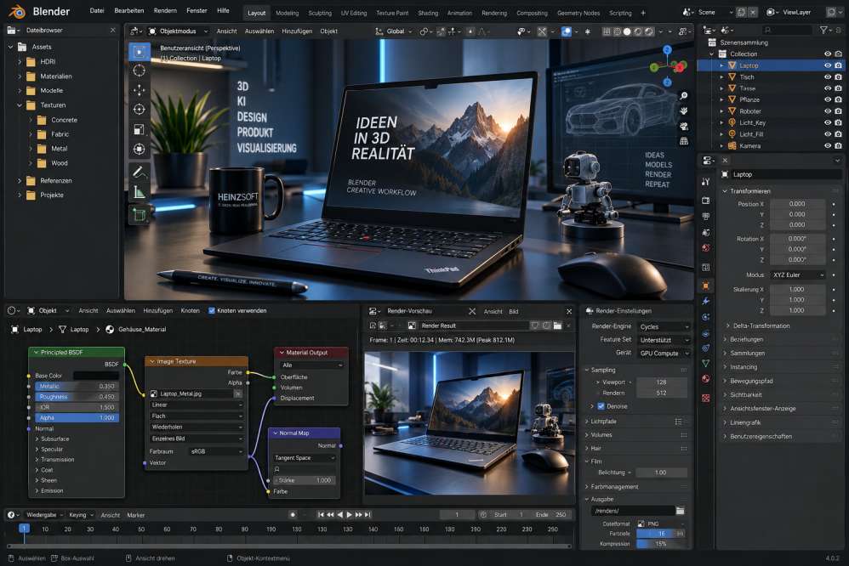Screen dimensions: 849x566
Task: Disable Licht_Key in renders camera icon
Action: pyautogui.click(x=838, y=123)
